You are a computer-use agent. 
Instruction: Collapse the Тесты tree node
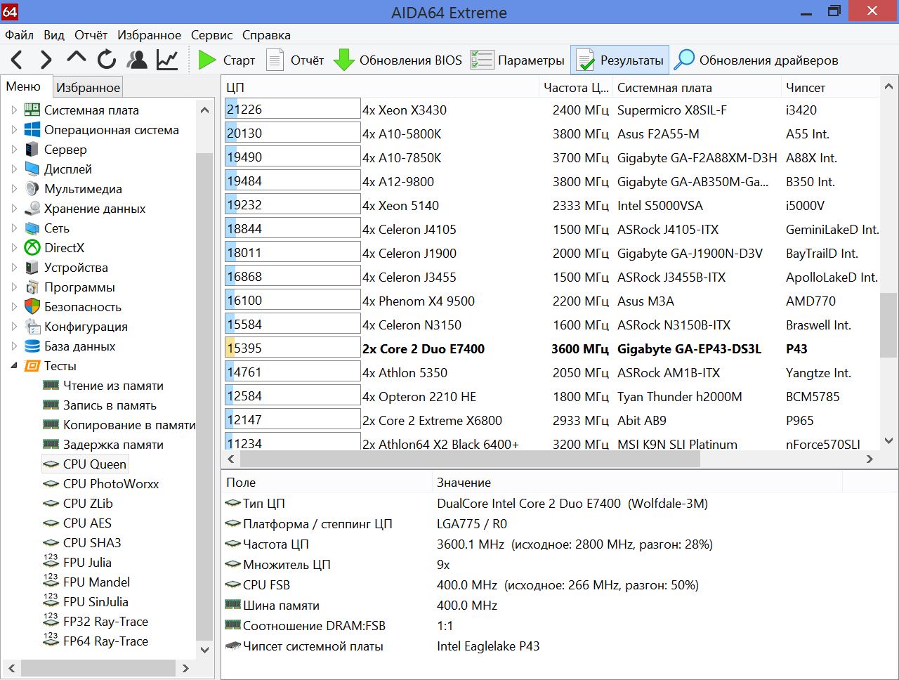[x=14, y=366]
